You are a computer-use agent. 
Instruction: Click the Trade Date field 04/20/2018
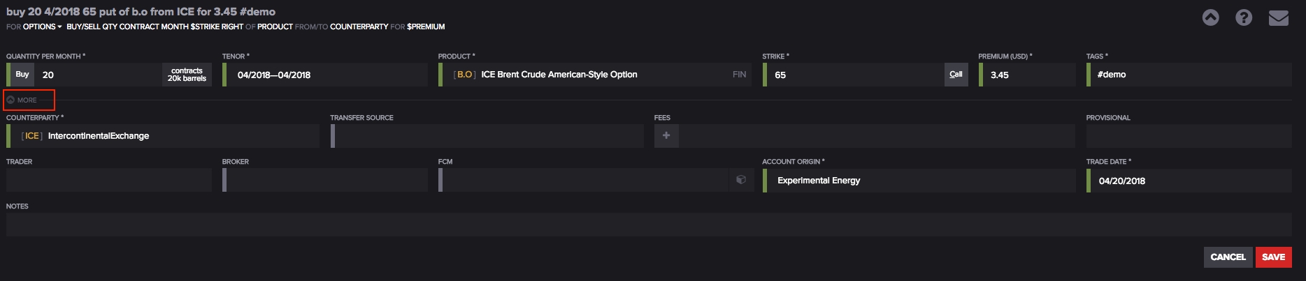coord(1189,181)
